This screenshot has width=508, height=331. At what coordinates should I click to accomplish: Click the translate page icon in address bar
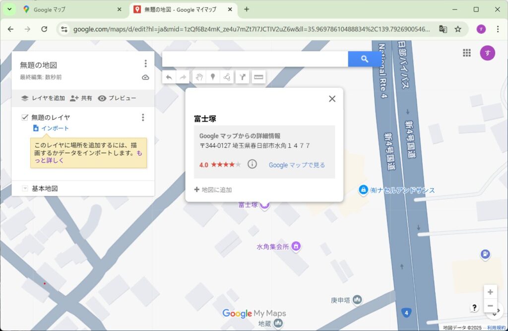click(x=443, y=29)
